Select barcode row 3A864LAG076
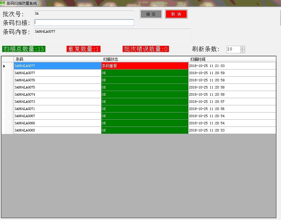 click(58, 80)
